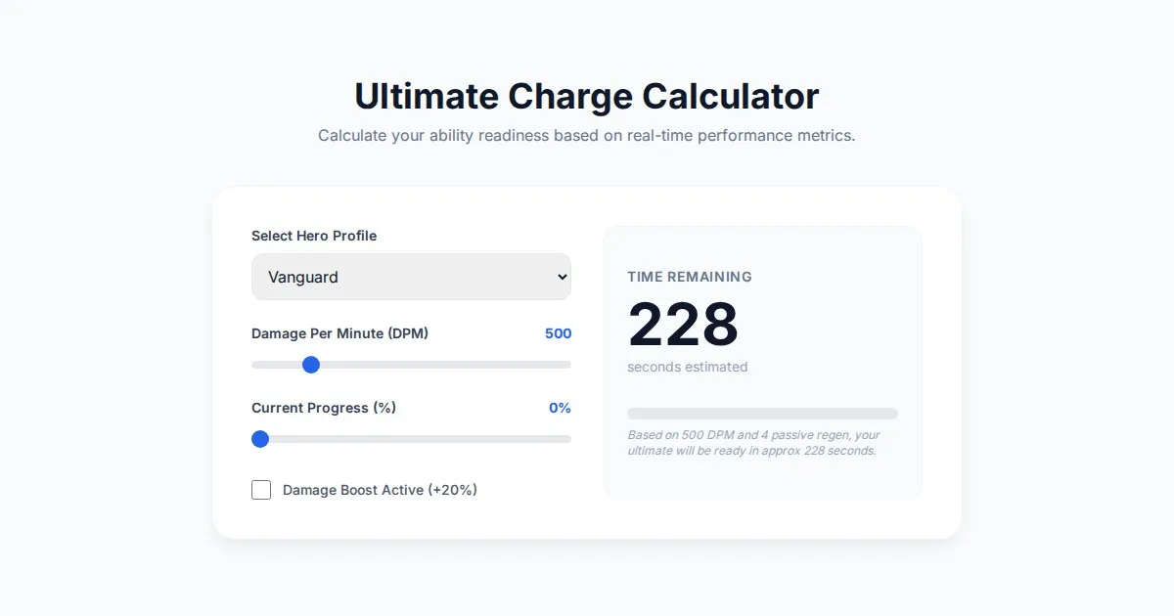
Task: Click the italic 'Based on 500 DPM' summary text
Action: 753,443
